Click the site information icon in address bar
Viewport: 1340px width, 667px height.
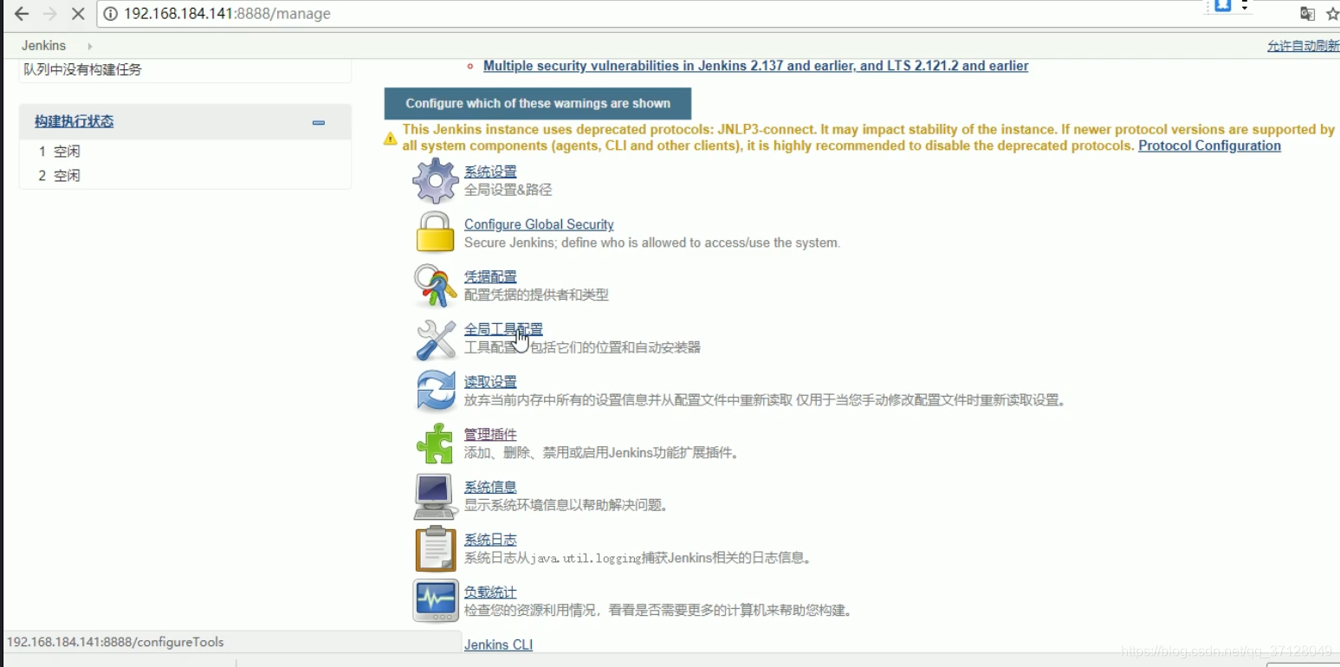(110, 14)
